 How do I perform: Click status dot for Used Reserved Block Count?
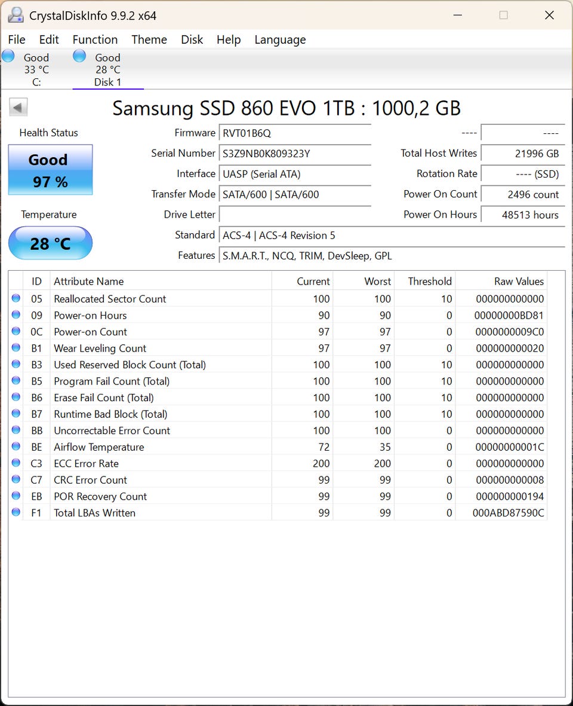[16, 364]
